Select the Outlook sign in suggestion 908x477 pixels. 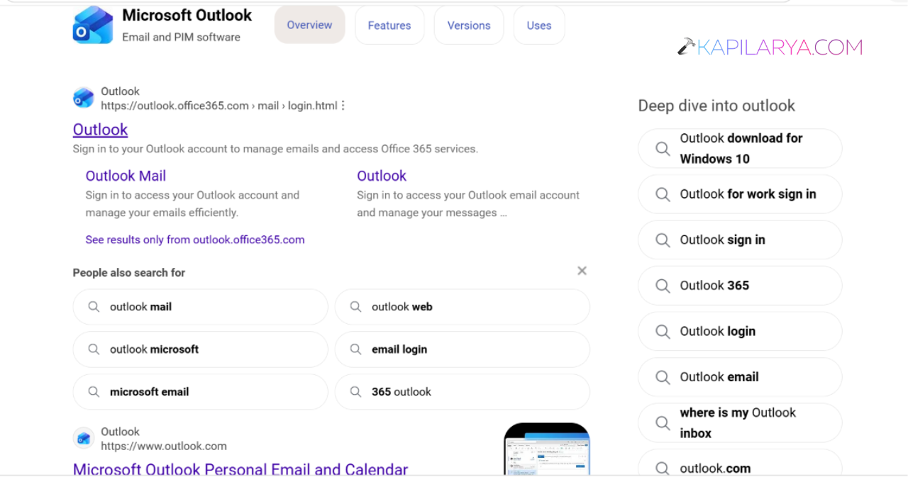[740, 240]
